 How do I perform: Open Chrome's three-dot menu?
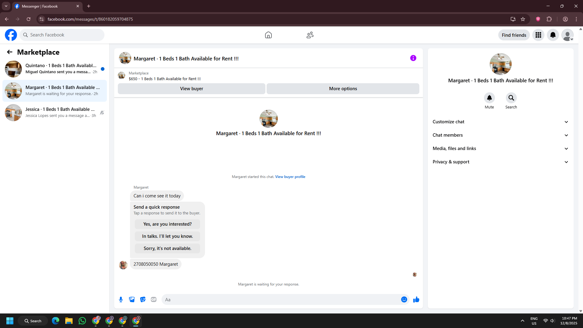(576, 19)
